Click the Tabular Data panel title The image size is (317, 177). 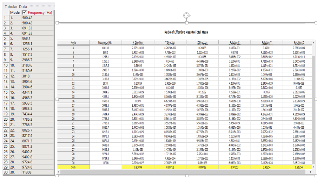pos(16,7)
